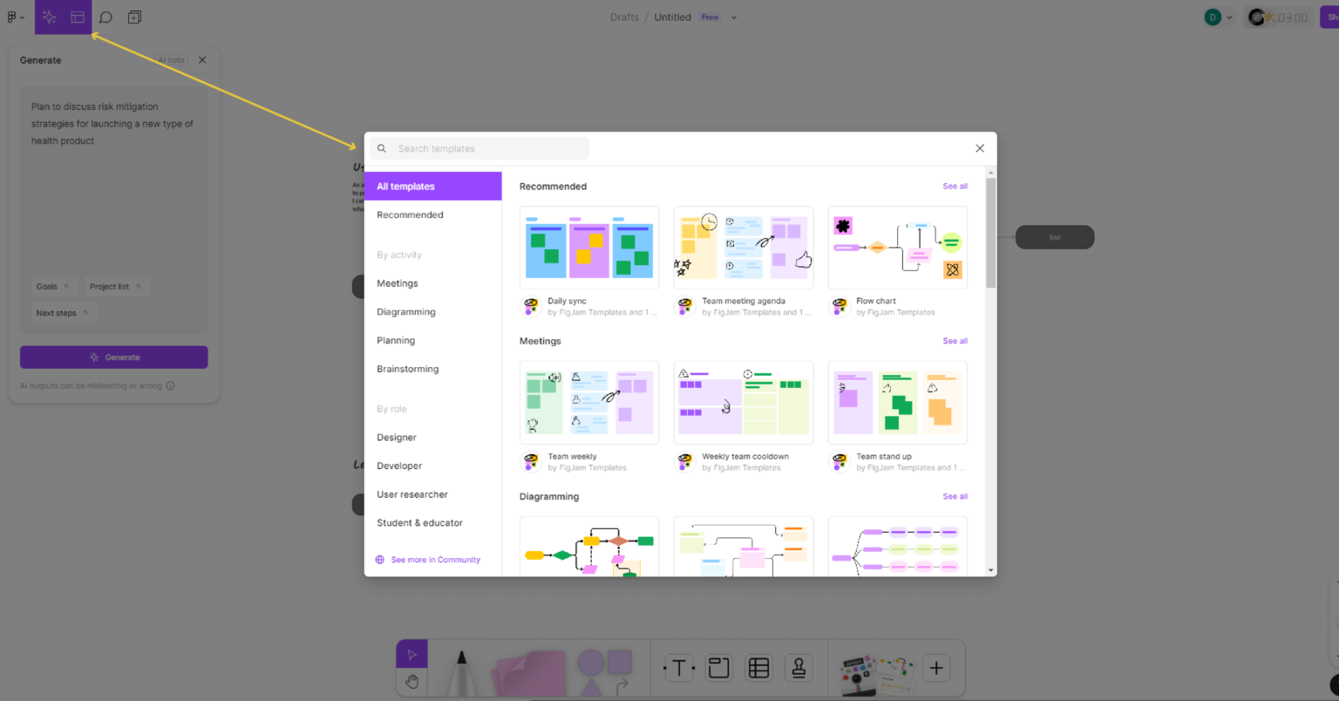Select the Text tool

679,668
